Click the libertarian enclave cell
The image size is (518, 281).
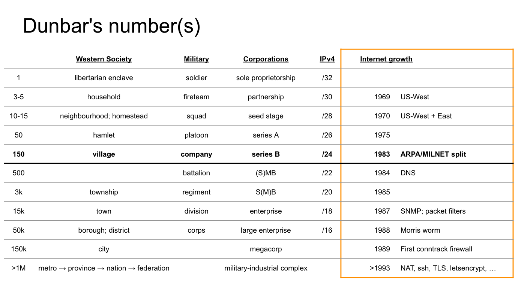[x=104, y=78]
